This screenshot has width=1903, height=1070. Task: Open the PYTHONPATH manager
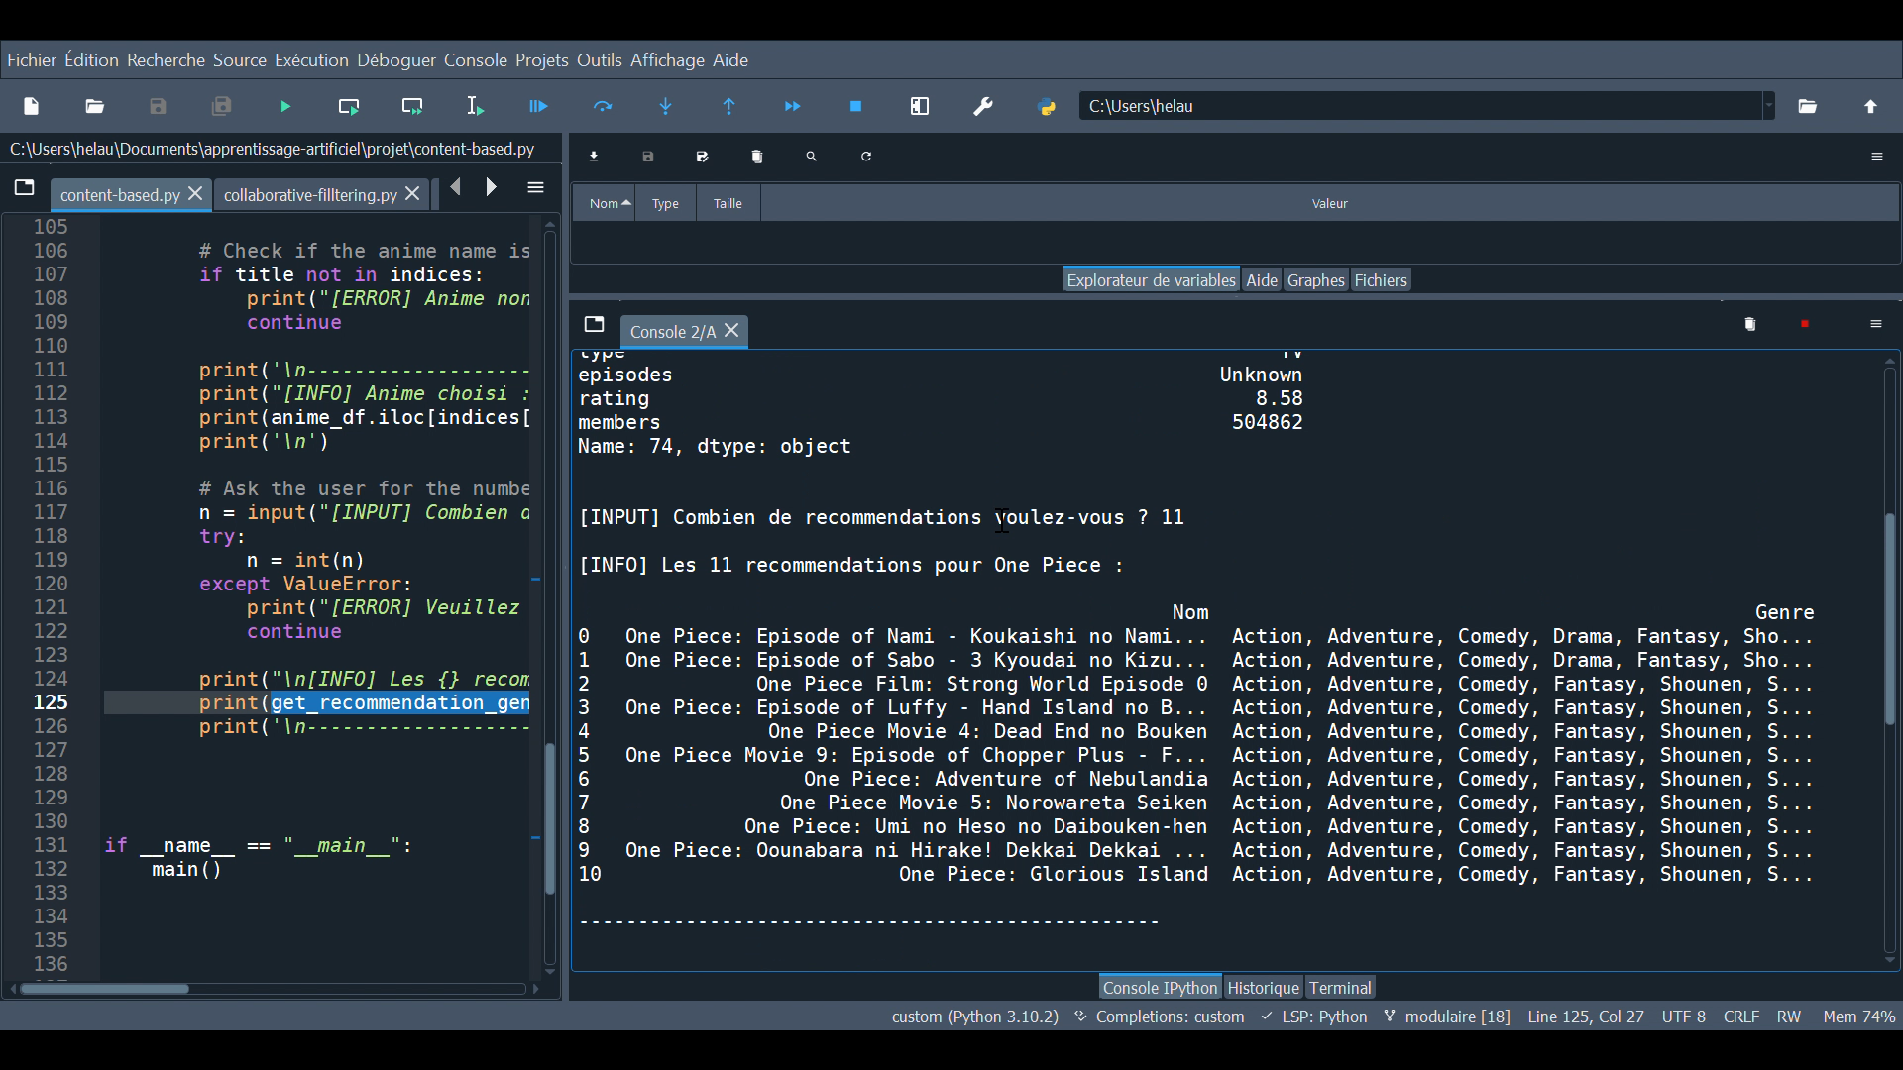[1047, 106]
